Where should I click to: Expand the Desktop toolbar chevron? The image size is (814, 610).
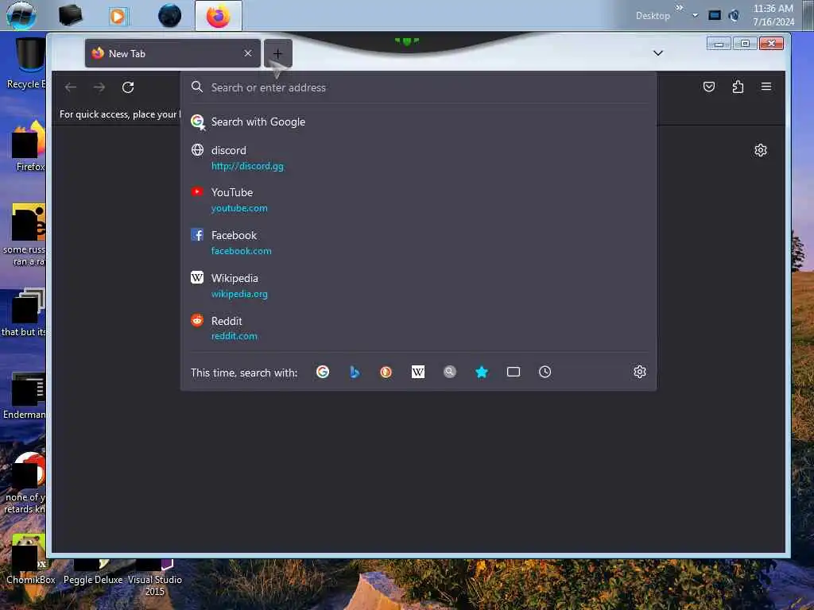(x=680, y=8)
